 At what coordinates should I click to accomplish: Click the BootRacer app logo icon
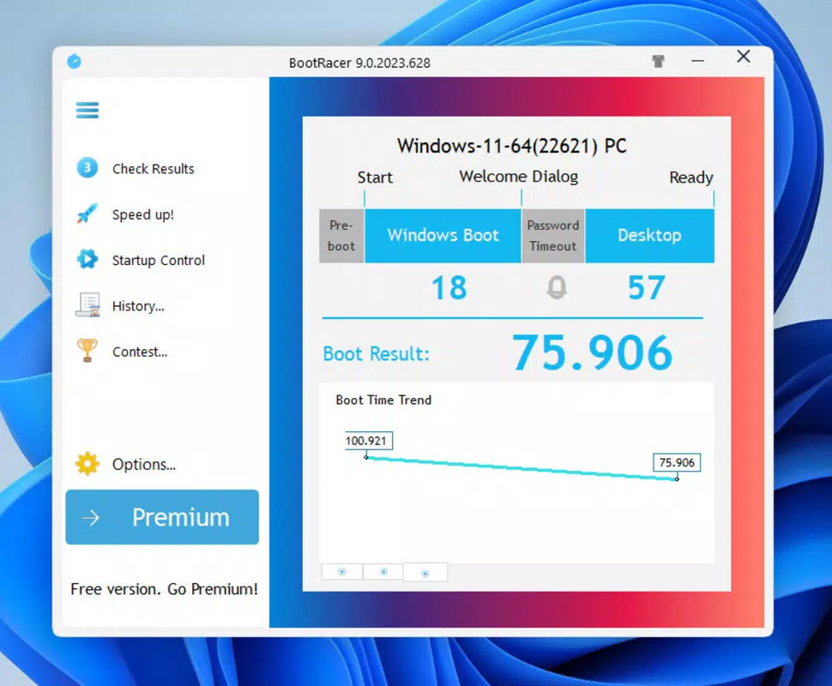[75, 62]
